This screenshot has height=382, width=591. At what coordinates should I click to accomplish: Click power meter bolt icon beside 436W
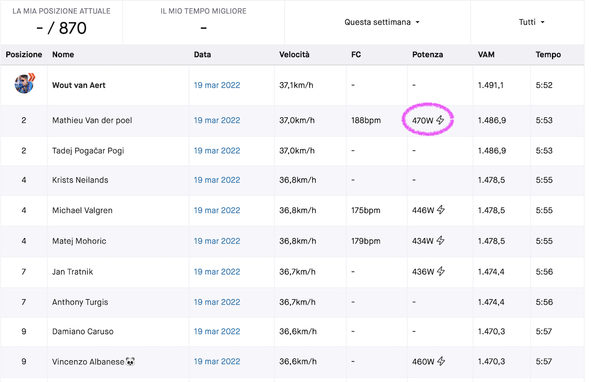coord(440,272)
